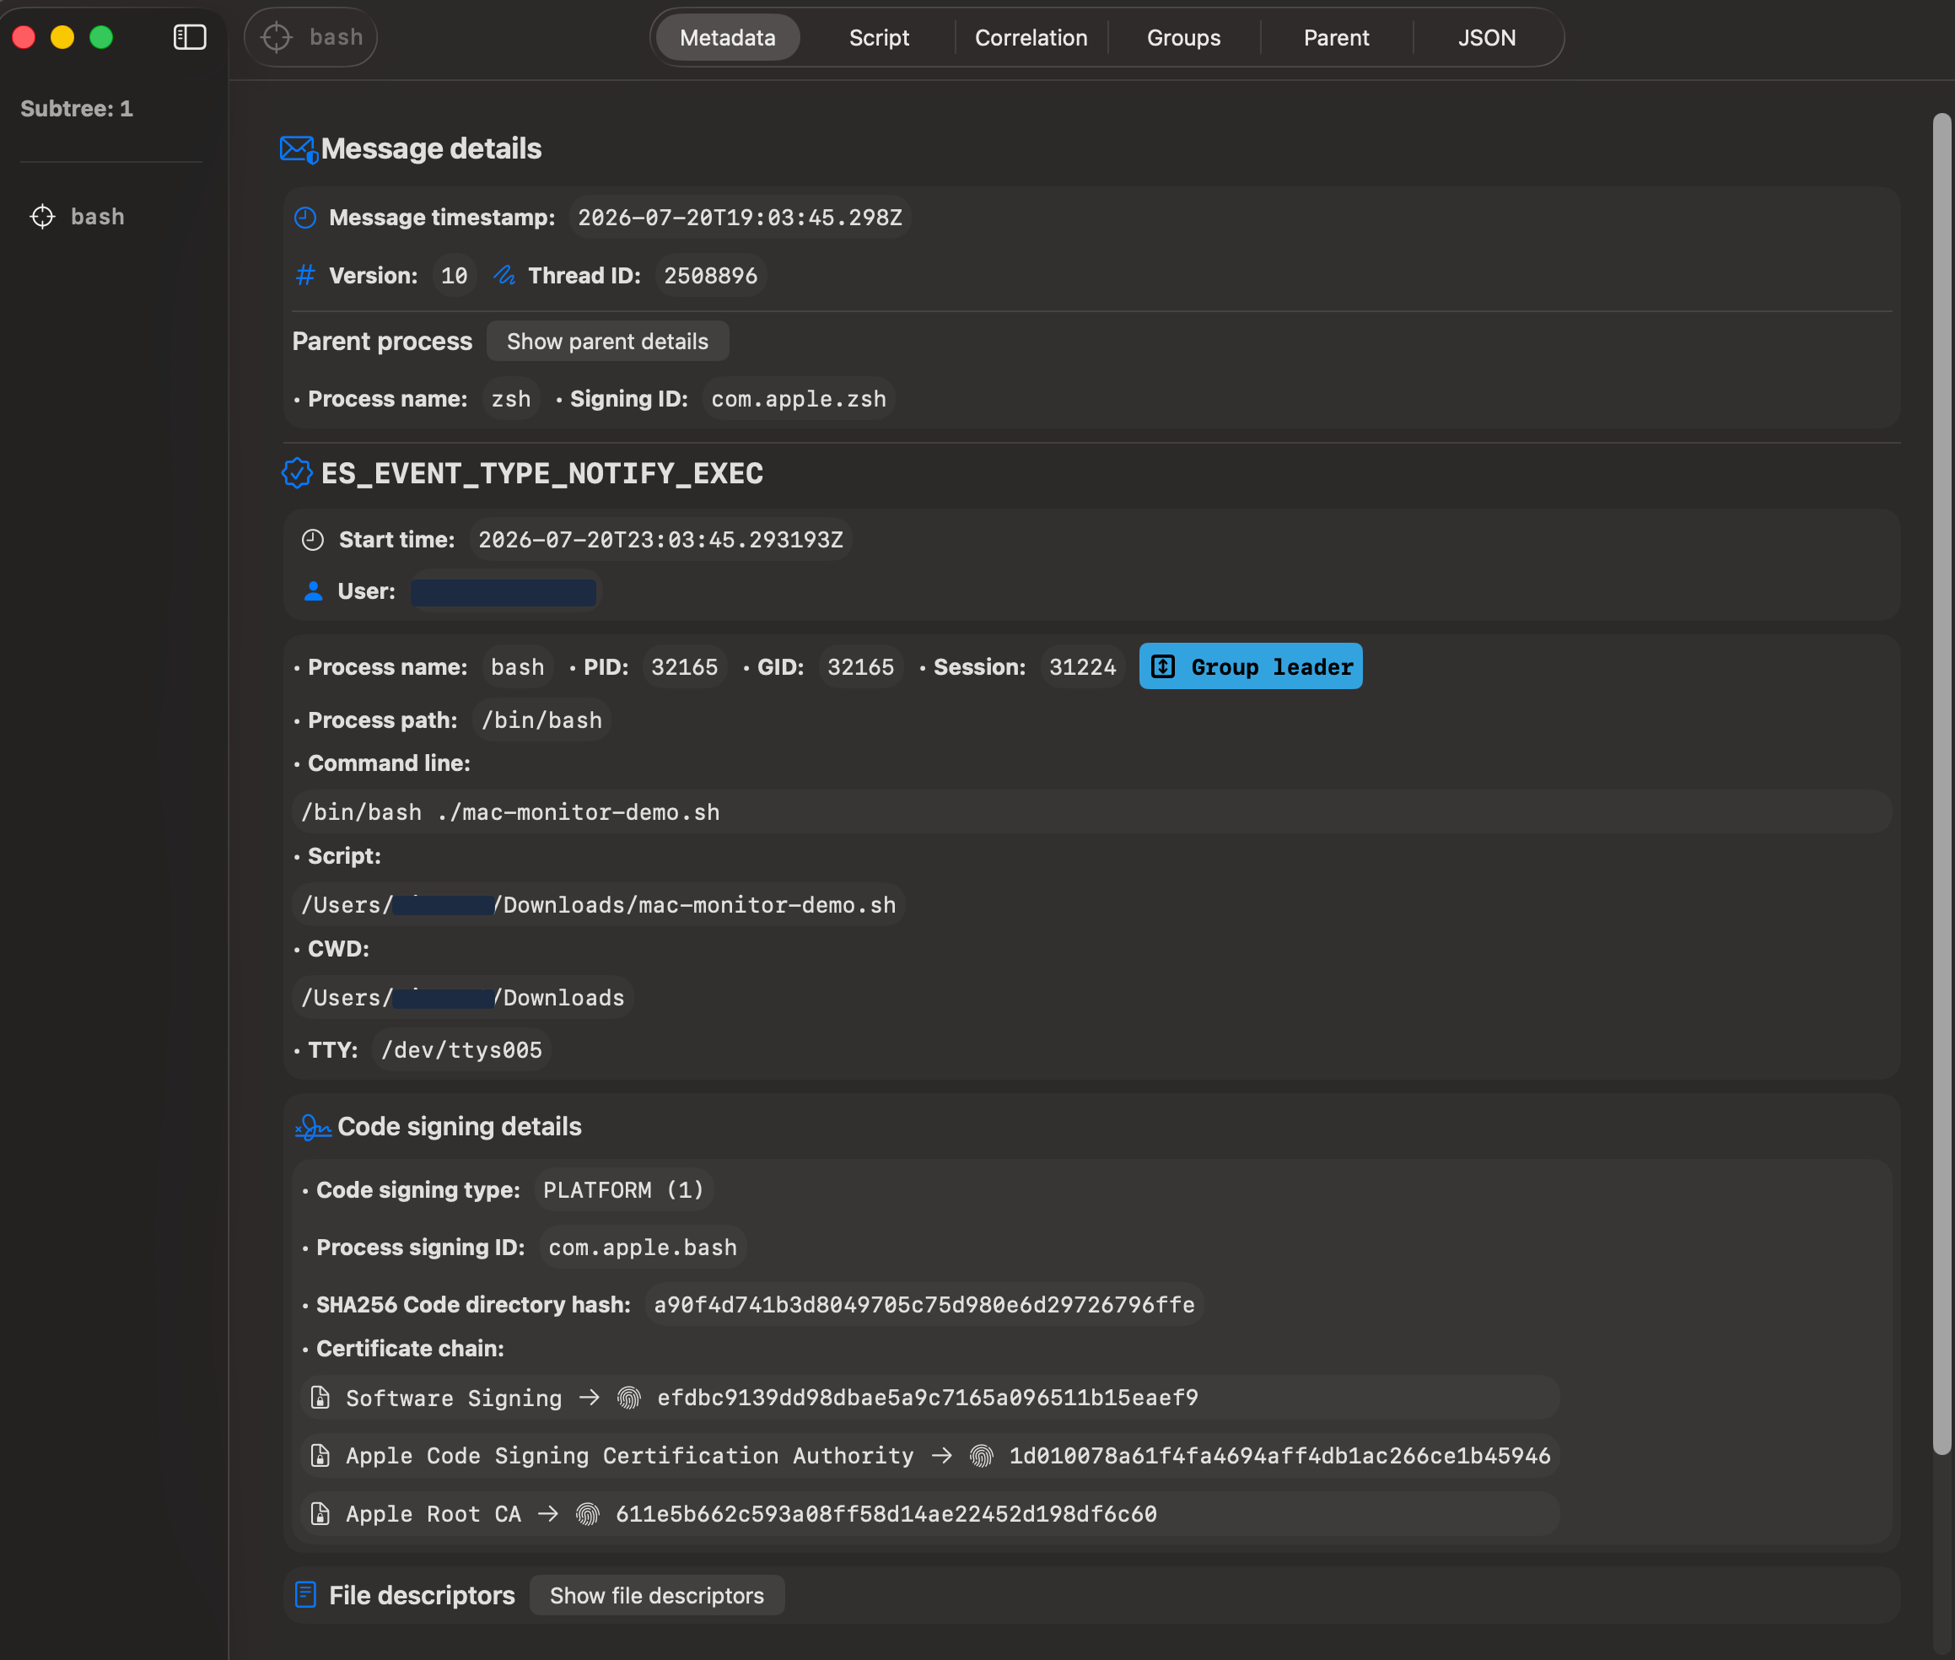Viewport: 1955px width, 1660px height.
Task: Click SHA256 hash a90f4d741b3d8049705c75d980e6d29726796ffe
Action: coord(925,1304)
